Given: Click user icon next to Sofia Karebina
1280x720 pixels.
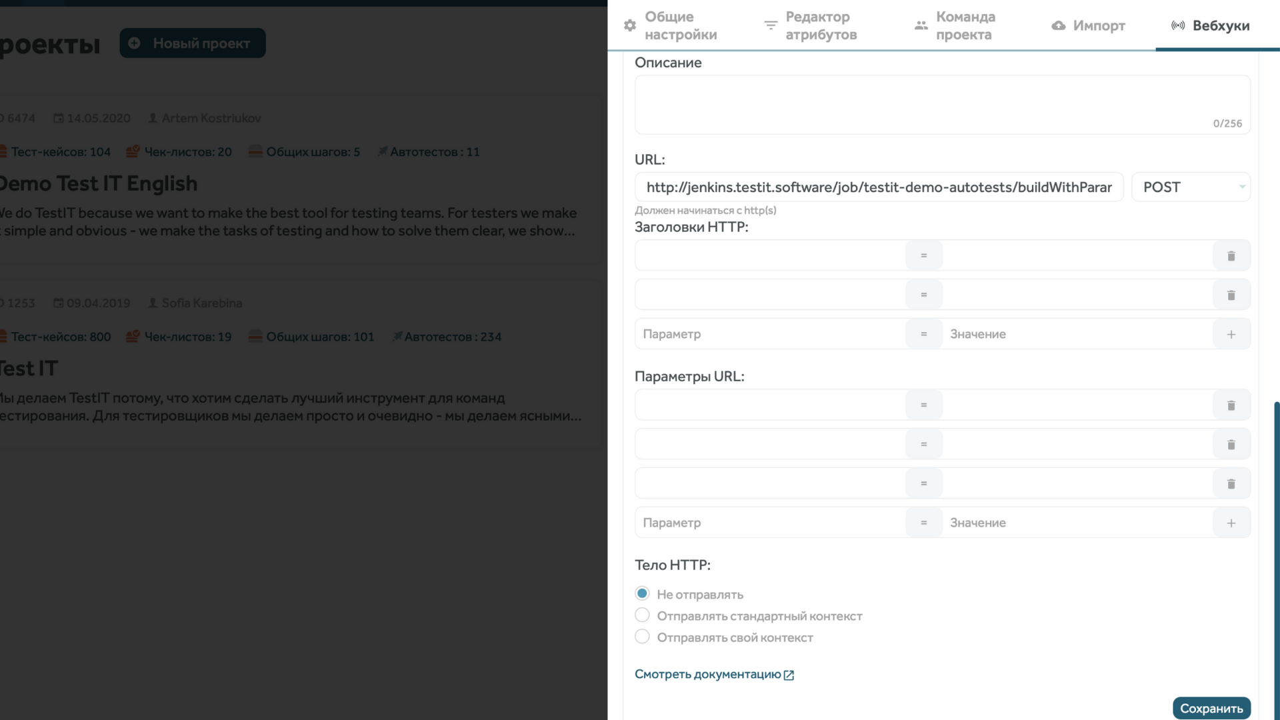Looking at the screenshot, I should (153, 303).
